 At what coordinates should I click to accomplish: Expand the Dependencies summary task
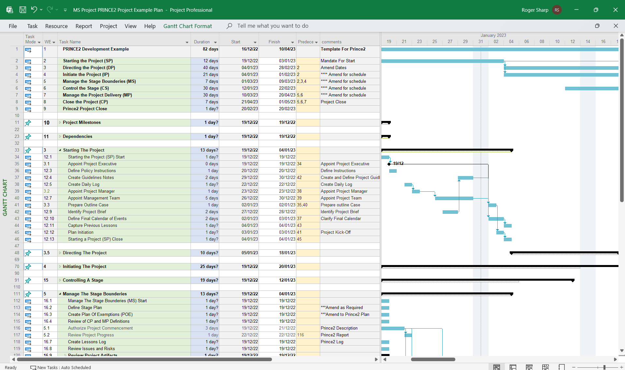coord(60,137)
